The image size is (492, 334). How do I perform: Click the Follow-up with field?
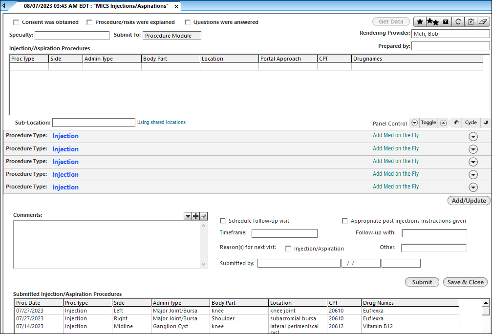[434, 233]
